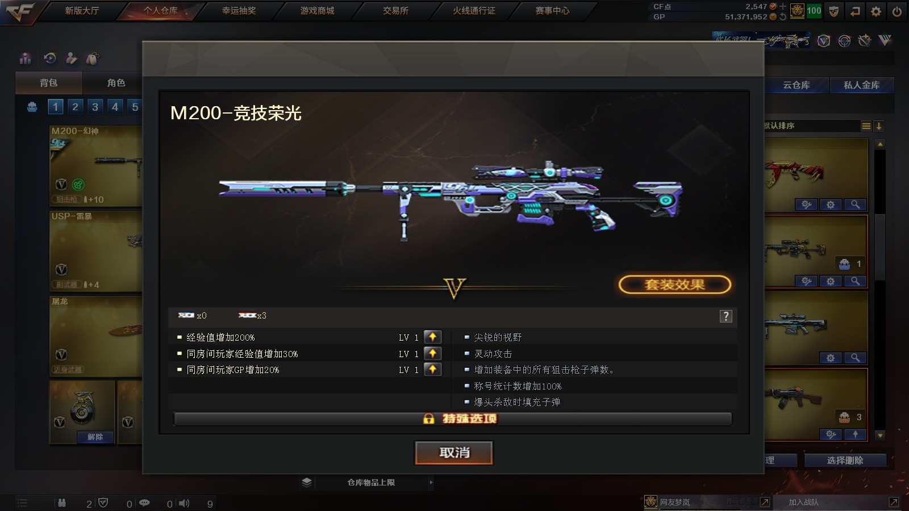Open the 云仓库 tab

point(796,85)
